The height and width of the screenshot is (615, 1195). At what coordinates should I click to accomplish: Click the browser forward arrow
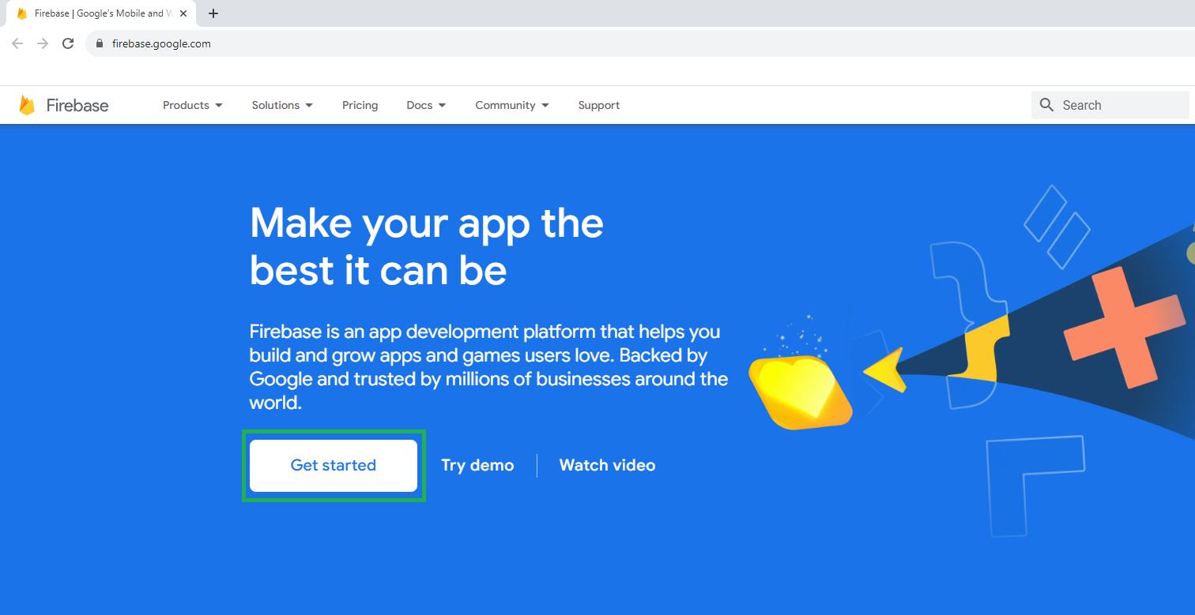point(43,43)
